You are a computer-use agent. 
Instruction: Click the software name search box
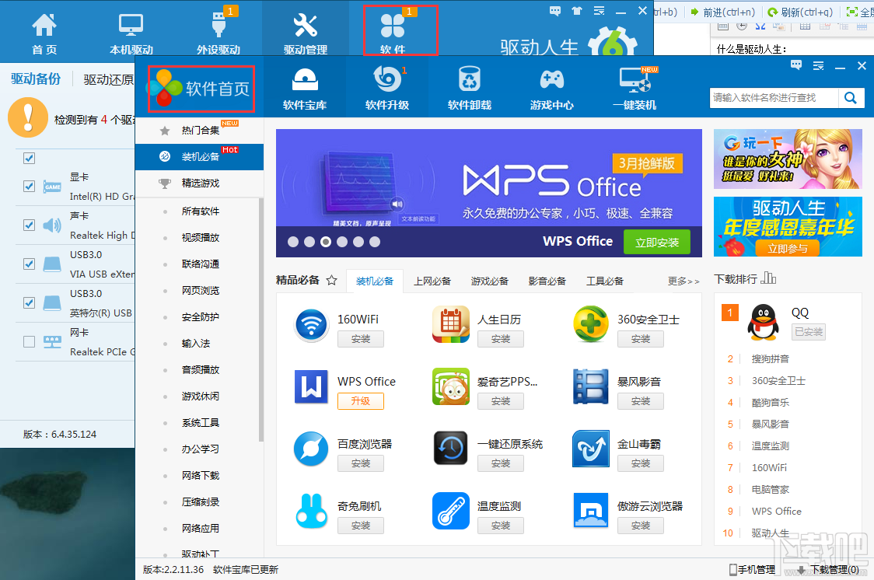click(x=774, y=98)
